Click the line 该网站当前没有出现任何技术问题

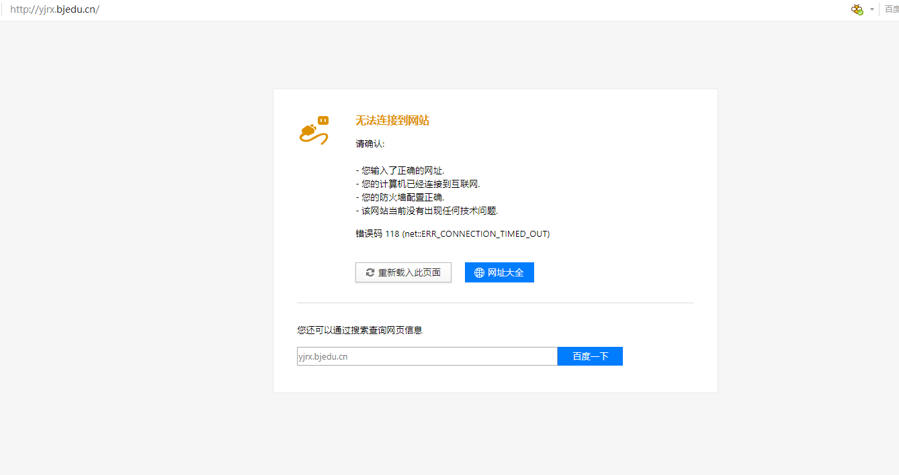427,211
